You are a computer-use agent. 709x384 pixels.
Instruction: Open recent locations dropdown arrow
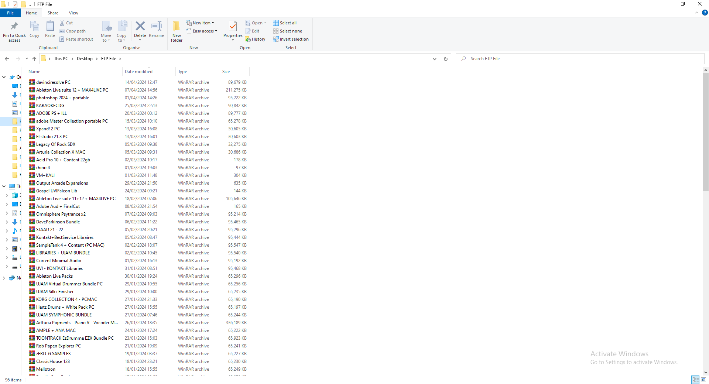[27, 59]
